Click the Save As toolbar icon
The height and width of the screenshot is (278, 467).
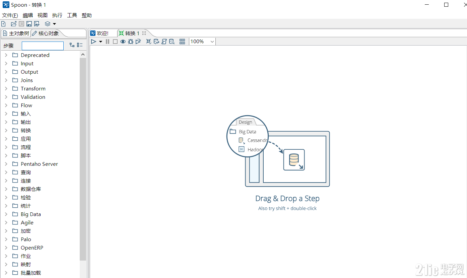[x=37, y=24]
